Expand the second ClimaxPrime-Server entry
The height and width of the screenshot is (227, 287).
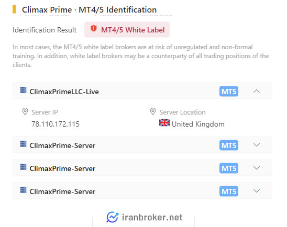(x=257, y=168)
